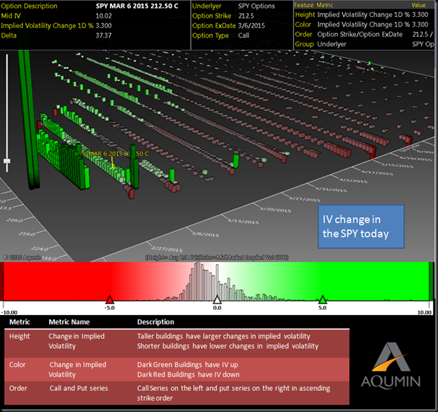Click the Delta value 37.37

click(x=104, y=35)
